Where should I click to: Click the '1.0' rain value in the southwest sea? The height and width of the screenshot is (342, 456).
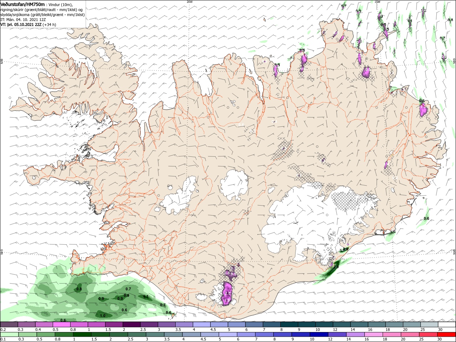pyautogui.click(x=103, y=316)
